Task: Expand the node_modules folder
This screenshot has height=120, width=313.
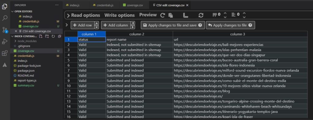Action: (26, 41)
